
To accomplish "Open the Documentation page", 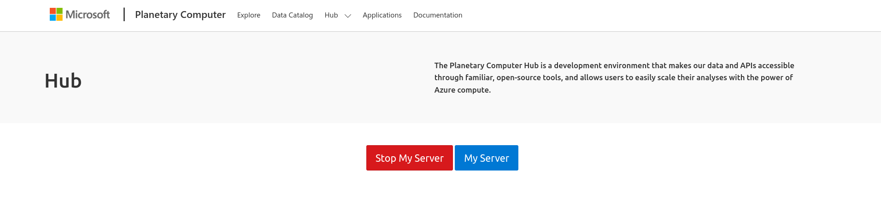I will coord(438,15).
